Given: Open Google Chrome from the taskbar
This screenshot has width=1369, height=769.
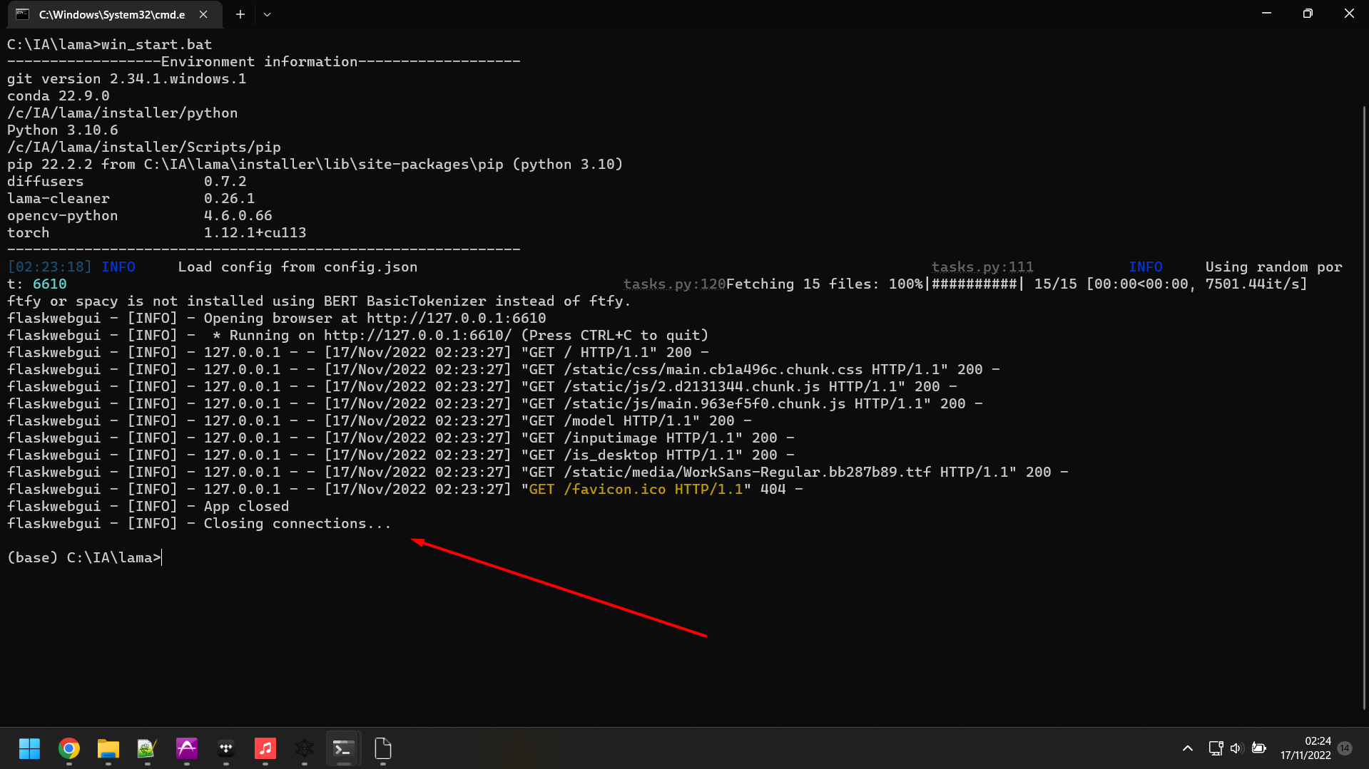Looking at the screenshot, I should [x=69, y=749].
